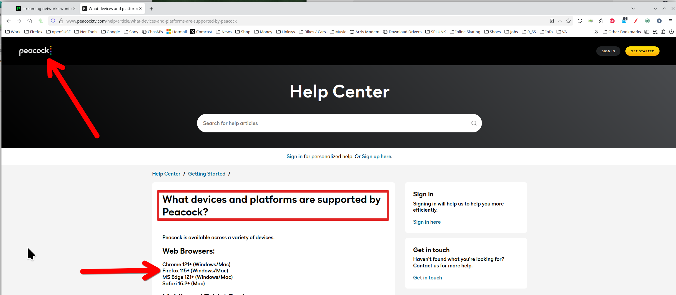Screen dimensions: 676x295
Task: Click the blue cursor extension icon
Action: click(x=659, y=21)
